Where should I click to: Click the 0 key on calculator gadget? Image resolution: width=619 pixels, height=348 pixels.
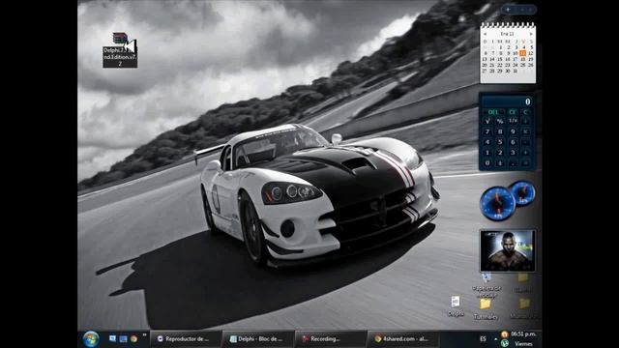487,163
